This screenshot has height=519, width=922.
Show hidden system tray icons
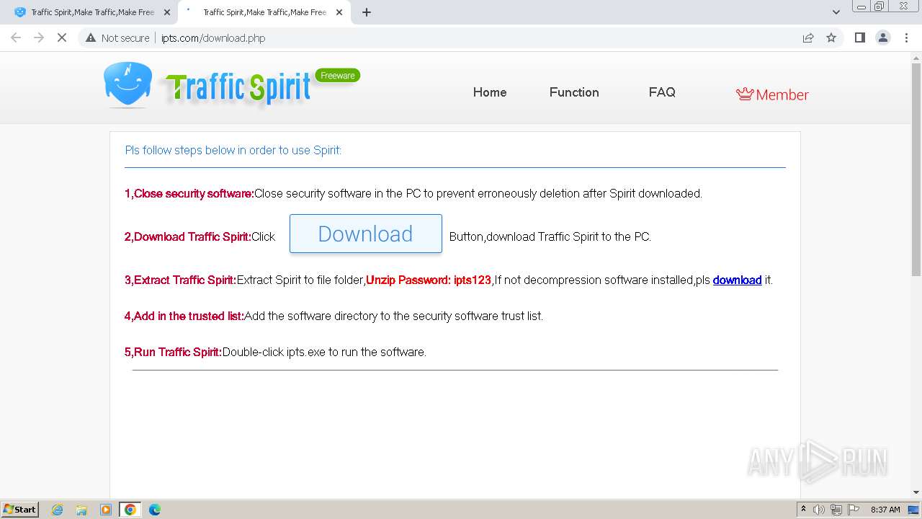pos(803,510)
